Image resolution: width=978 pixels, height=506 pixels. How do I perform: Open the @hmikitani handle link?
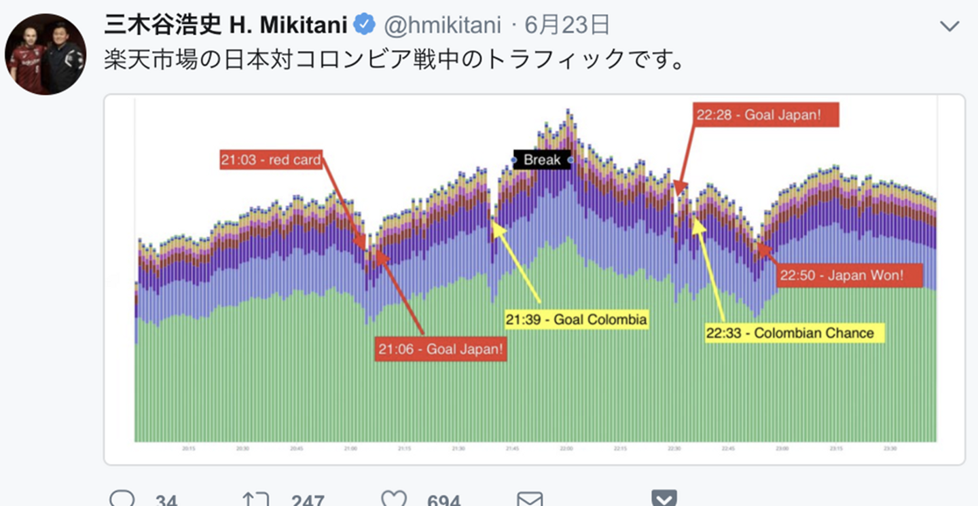442,26
